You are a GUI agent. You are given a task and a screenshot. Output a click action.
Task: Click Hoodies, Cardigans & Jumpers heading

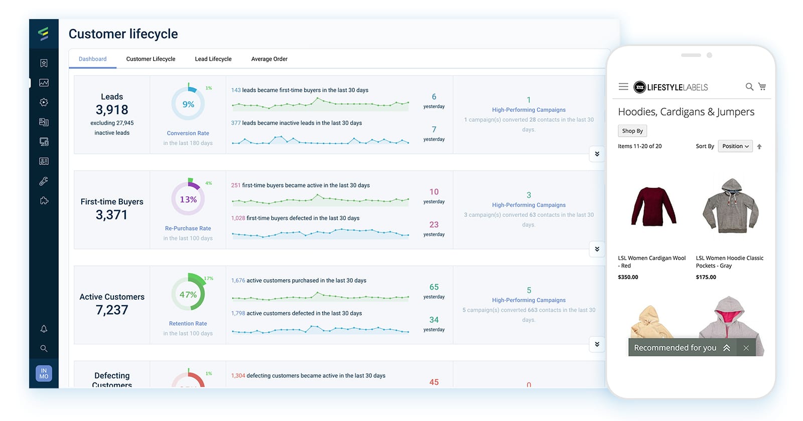pos(686,112)
